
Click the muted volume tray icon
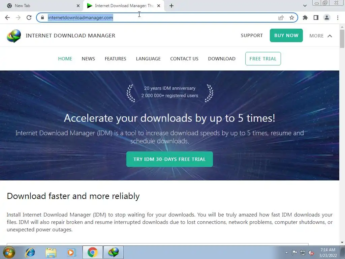[311, 253]
